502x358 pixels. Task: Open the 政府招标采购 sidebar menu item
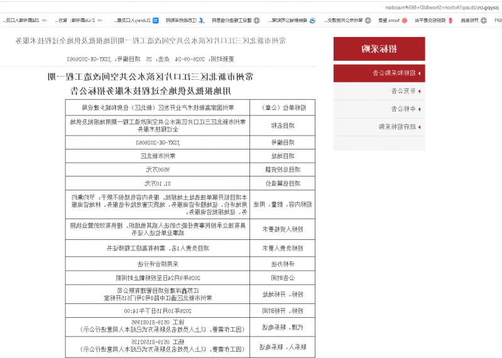pos(379,127)
